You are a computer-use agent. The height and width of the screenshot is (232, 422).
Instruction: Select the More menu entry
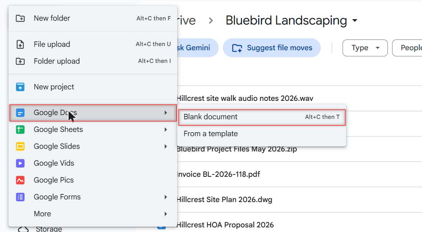(x=93, y=214)
